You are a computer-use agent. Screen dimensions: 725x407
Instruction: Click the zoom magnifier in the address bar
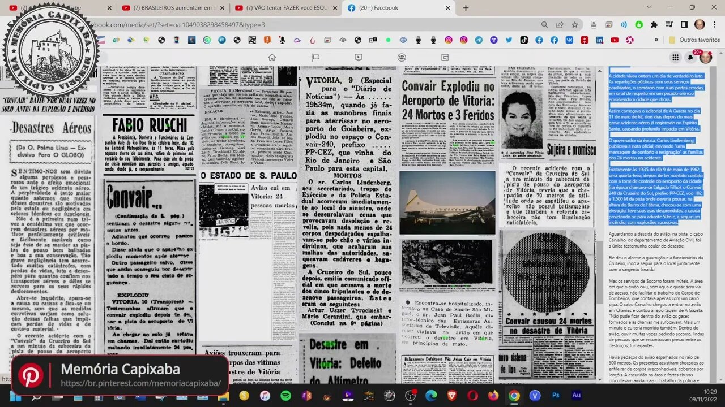544,25
